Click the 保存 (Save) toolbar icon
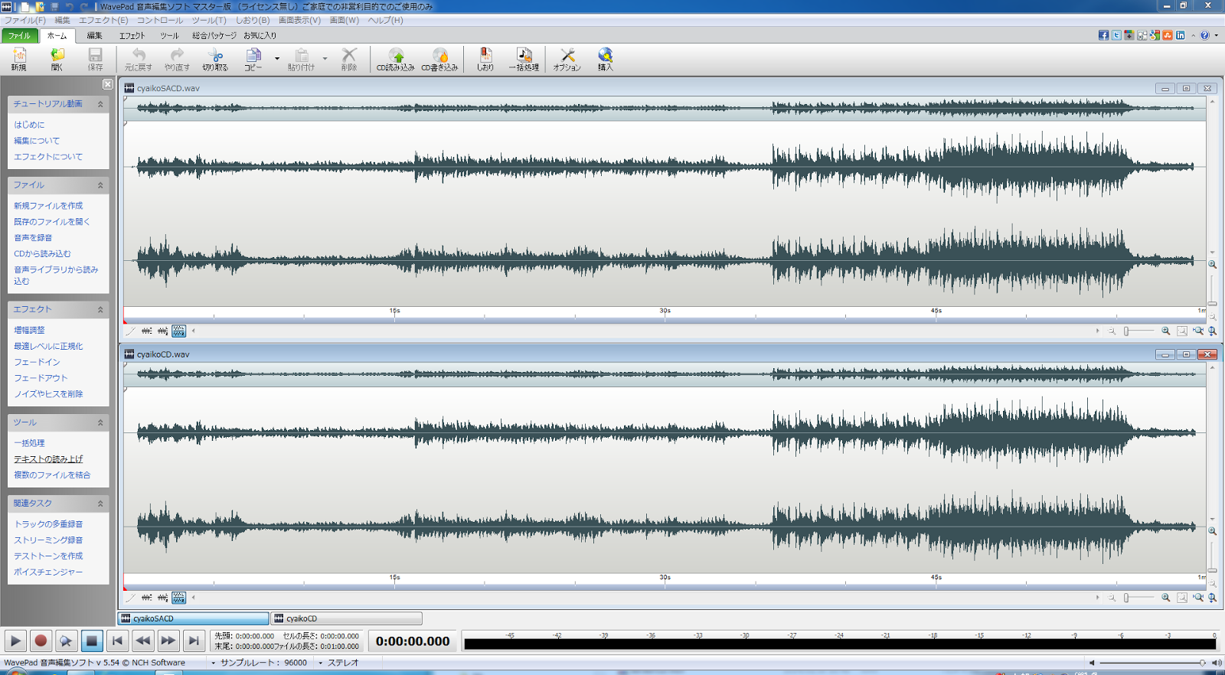 click(x=95, y=59)
